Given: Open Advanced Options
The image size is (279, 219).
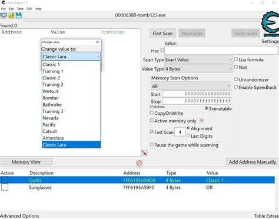Looking at the screenshot, I should point(19,216).
